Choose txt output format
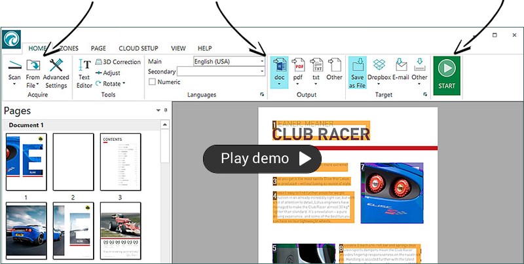524x264 pixels. pos(316,66)
